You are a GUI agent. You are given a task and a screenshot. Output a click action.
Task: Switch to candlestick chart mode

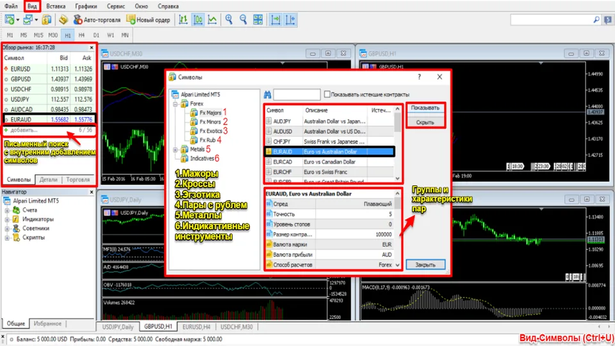tap(198, 20)
